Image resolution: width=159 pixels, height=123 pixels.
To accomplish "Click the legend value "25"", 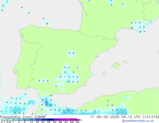I will point(49,122).
